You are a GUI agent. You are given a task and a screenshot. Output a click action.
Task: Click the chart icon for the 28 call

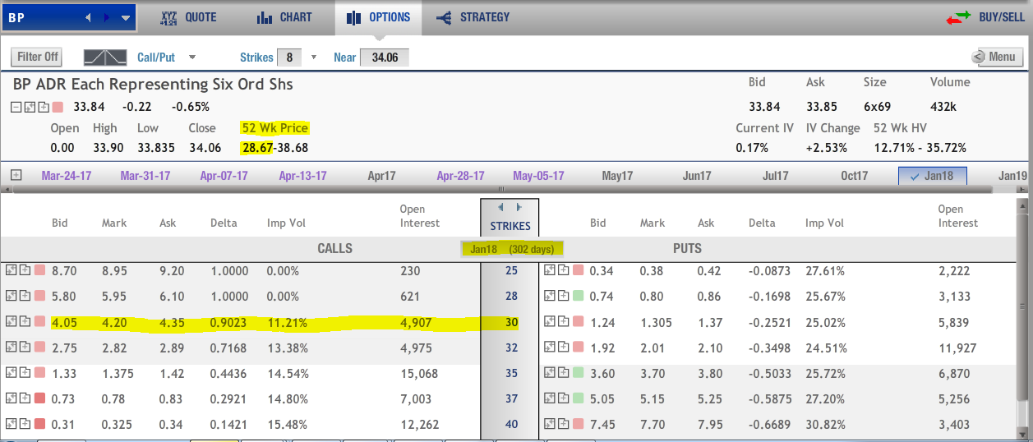(11, 296)
